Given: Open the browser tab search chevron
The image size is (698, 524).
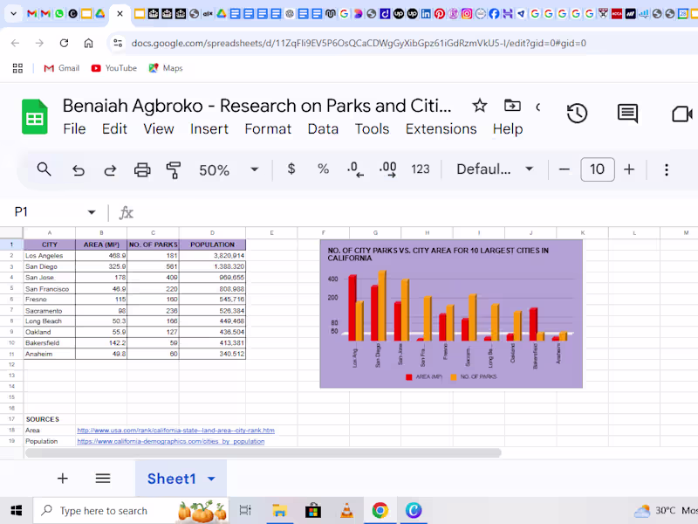Looking at the screenshot, I should point(13,14).
